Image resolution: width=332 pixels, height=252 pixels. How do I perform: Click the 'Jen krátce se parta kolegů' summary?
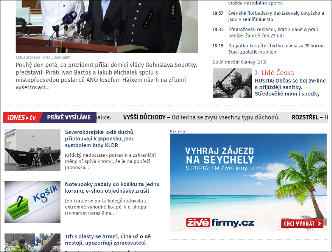click(106, 207)
